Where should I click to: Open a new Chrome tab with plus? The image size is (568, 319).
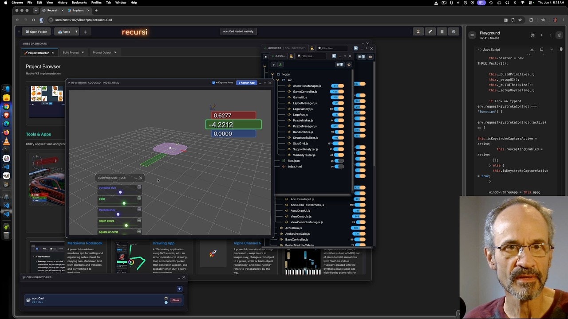click(x=96, y=10)
